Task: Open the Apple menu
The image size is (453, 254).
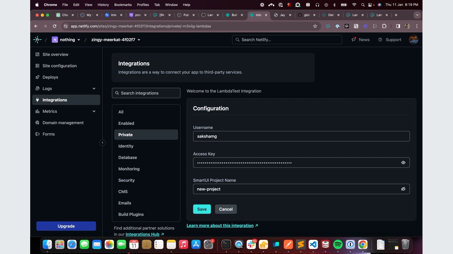Action: [x=37, y=5]
